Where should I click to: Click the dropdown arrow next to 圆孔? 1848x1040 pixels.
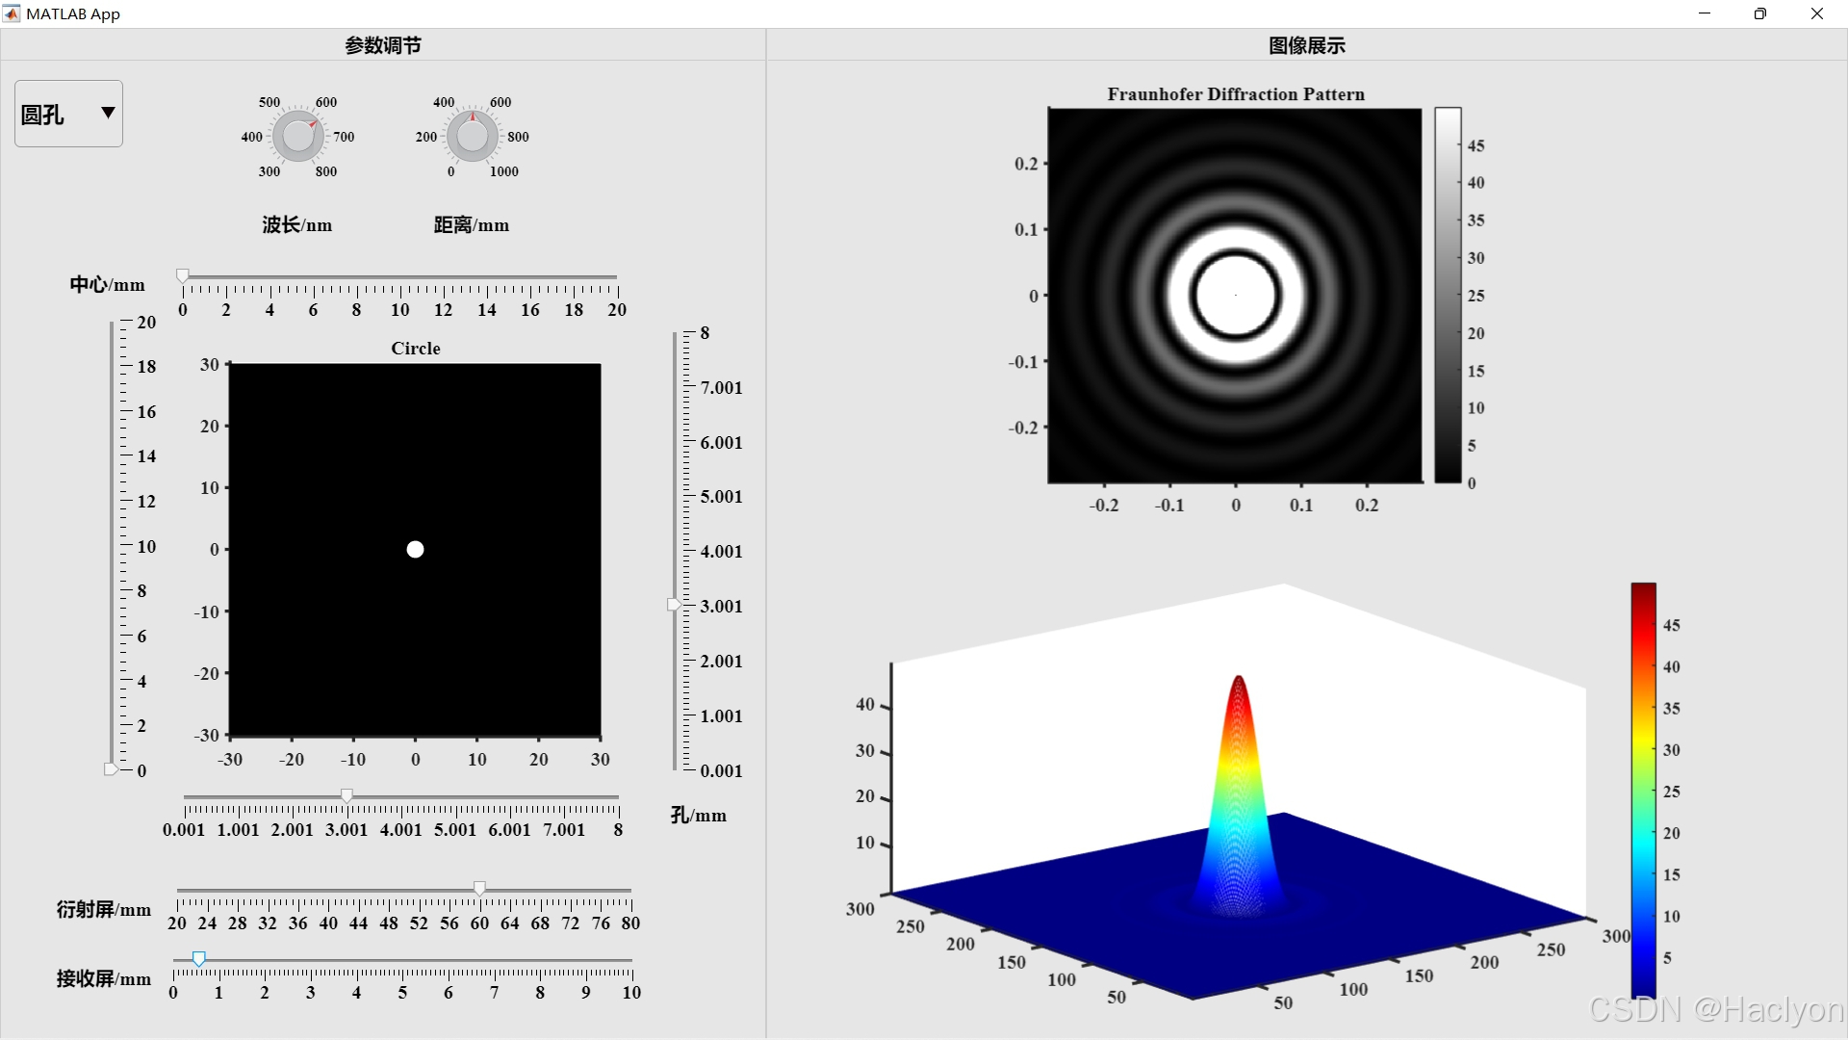[x=108, y=113]
